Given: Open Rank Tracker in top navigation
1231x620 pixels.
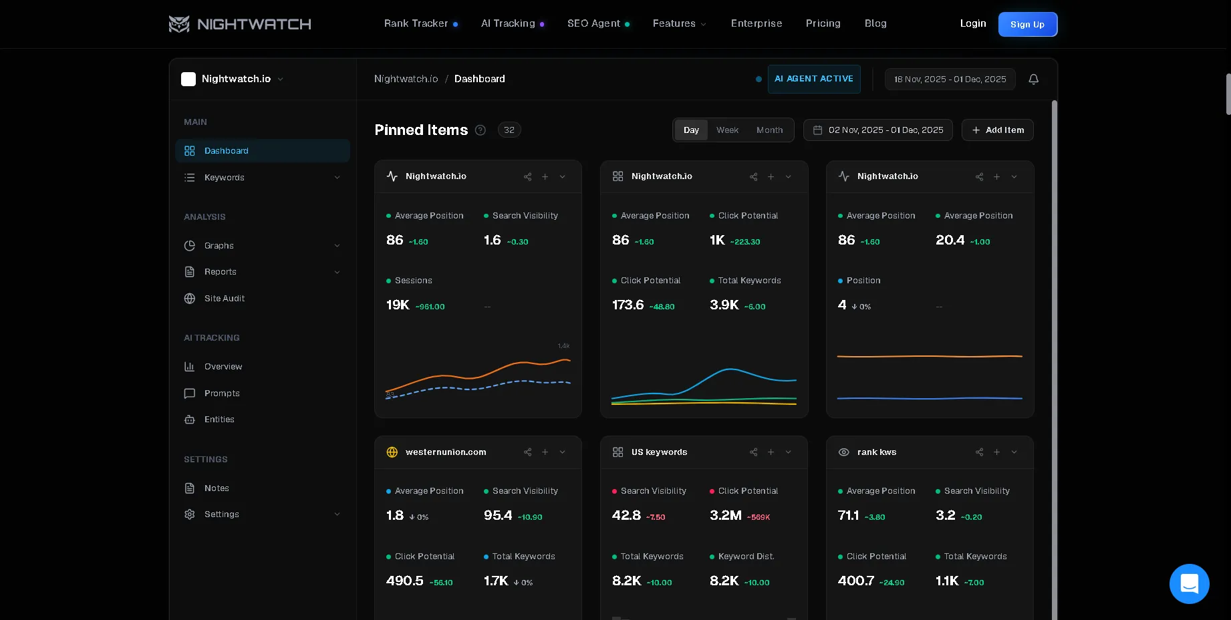Looking at the screenshot, I should 420,23.
